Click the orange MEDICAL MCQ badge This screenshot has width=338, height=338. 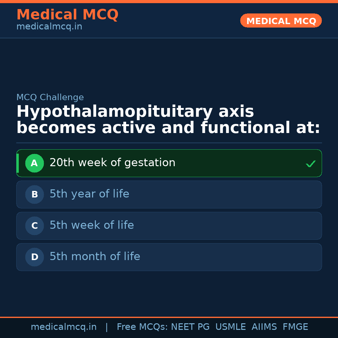pyautogui.click(x=281, y=21)
